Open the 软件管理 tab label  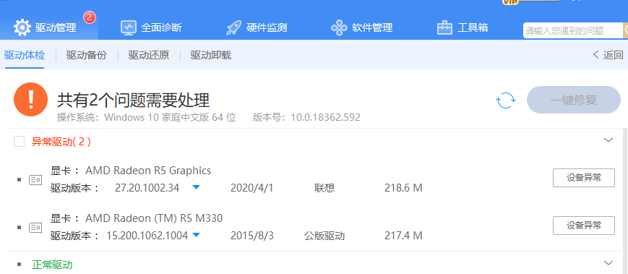pos(372,27)
